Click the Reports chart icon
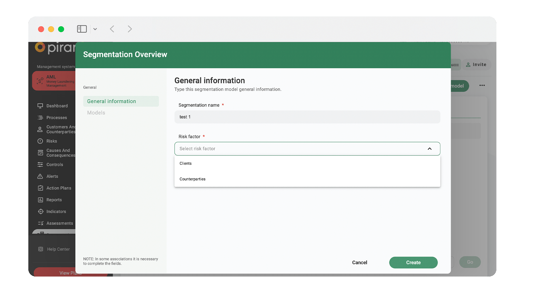 (x=40, y=200)
